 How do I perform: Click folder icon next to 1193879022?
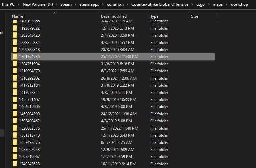15,28
